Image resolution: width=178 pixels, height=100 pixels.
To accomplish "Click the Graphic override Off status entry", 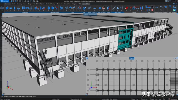I will click(x=76, y=99).
